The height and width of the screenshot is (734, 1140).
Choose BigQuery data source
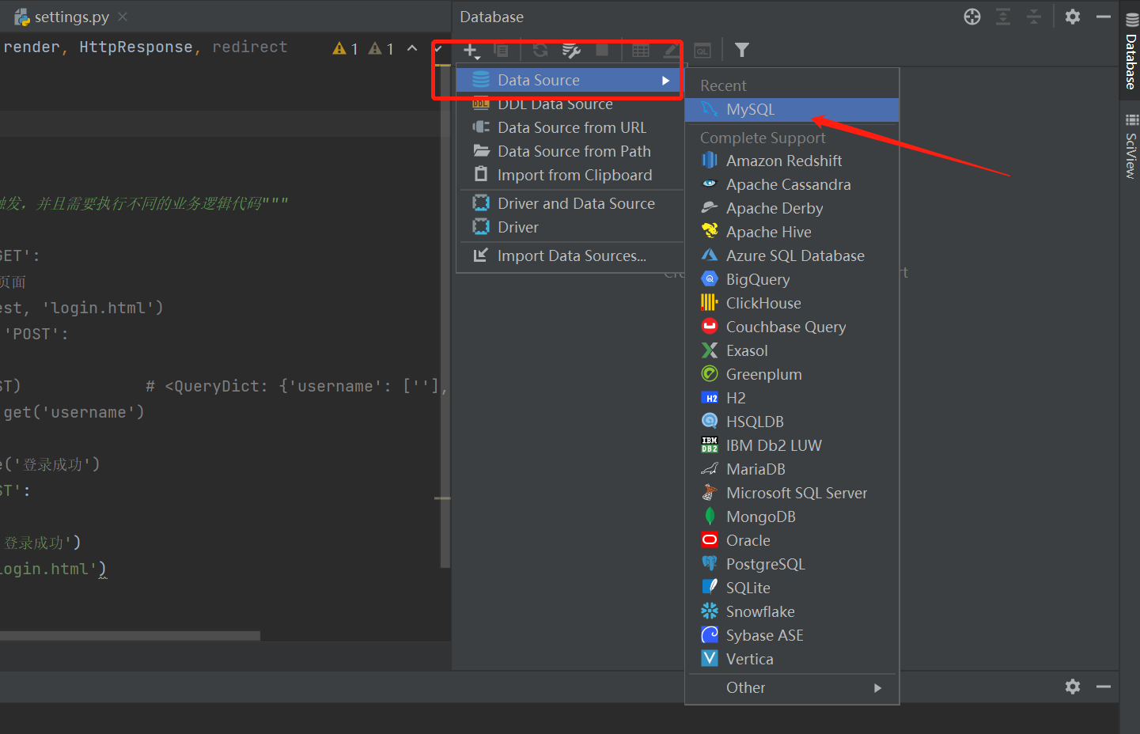[x=792, y=279]
